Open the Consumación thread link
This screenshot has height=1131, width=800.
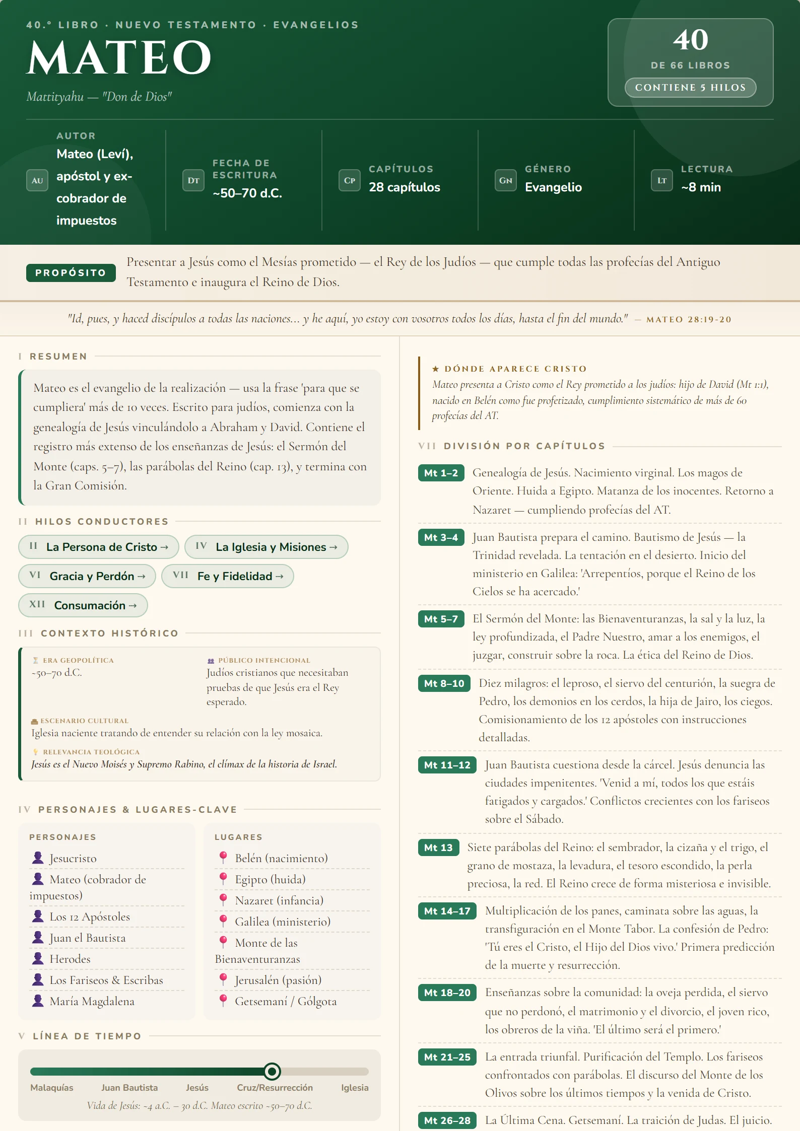[x=83, y=605]
